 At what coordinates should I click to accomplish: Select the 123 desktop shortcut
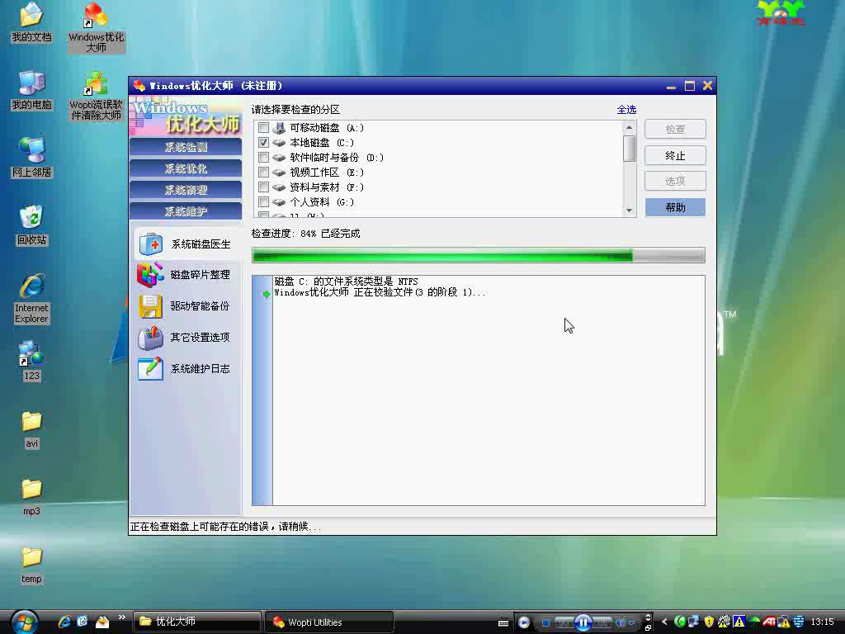(31, 362)
